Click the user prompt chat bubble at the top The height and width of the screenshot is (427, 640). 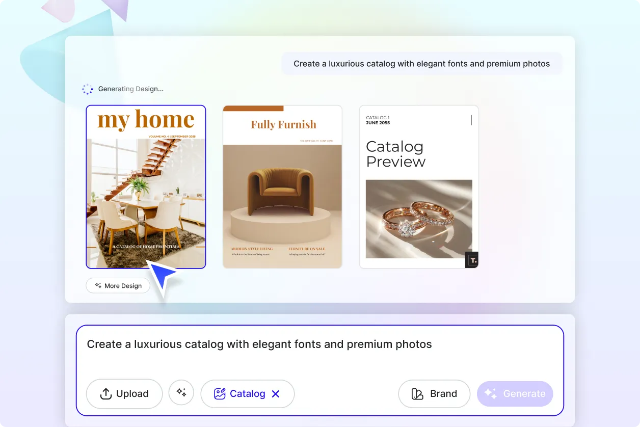coord(421,63)
